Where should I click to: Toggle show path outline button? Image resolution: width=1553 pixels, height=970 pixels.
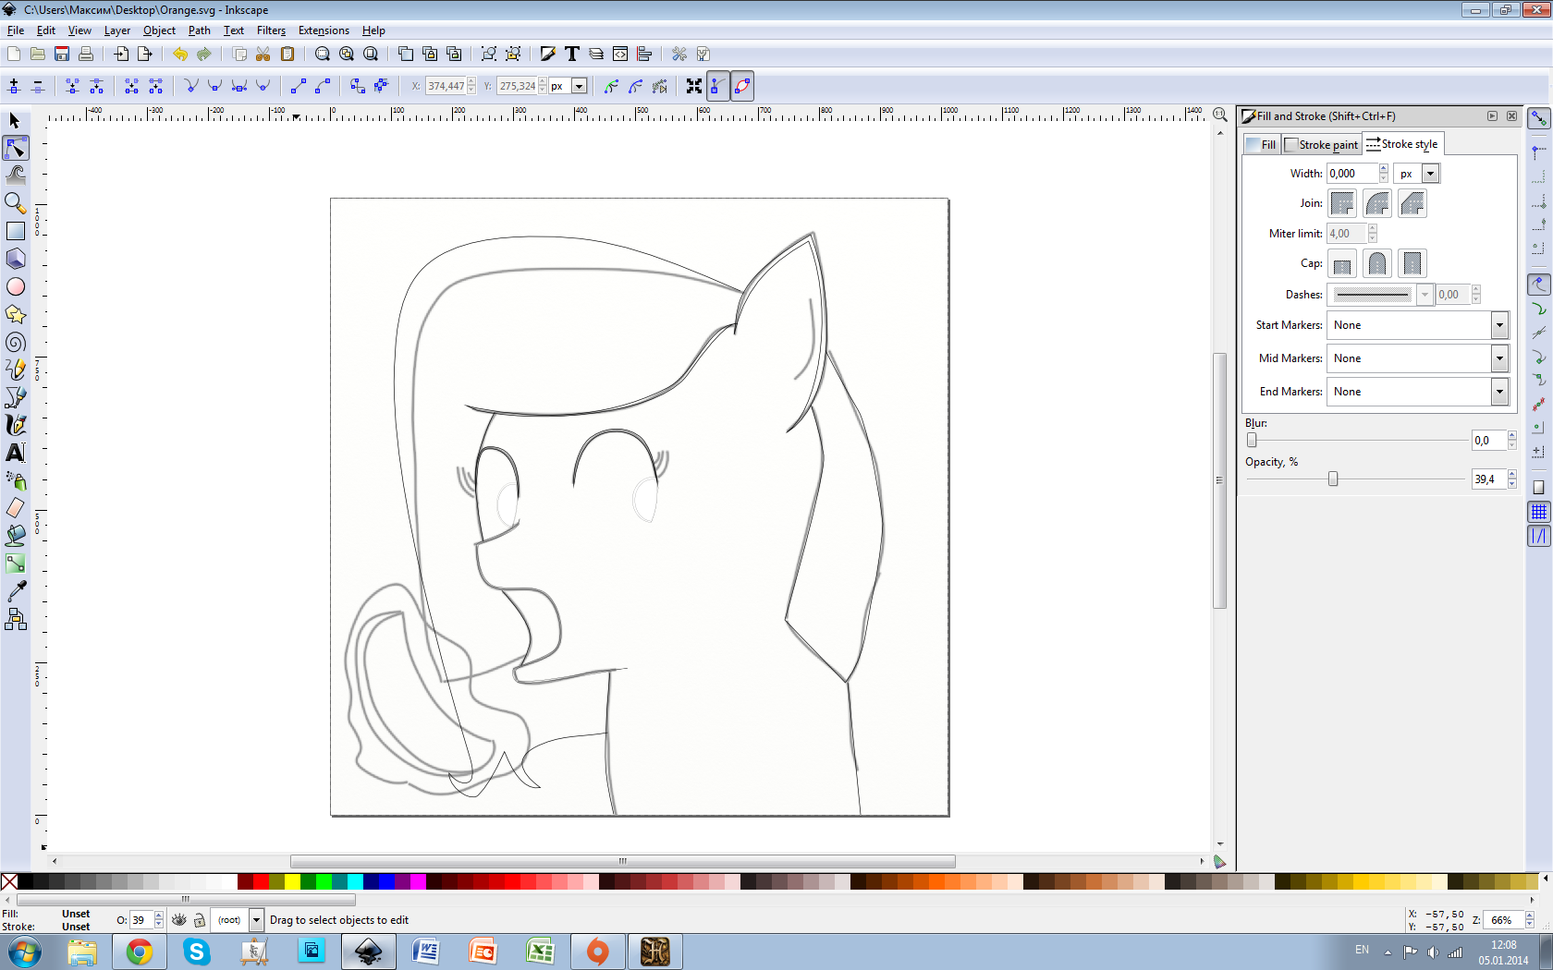pyautogui.click(x=742, y=86)
